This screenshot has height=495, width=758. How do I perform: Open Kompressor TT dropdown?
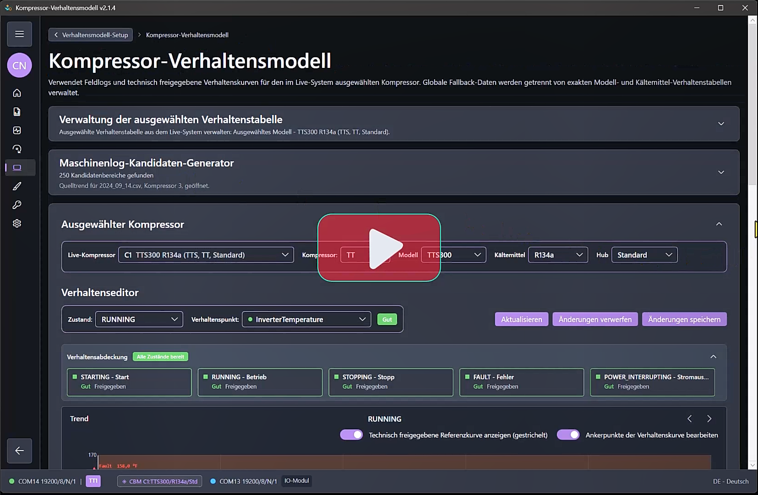tap(365, 255)
